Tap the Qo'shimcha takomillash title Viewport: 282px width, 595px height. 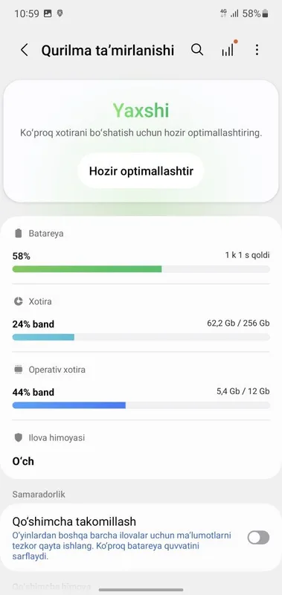pyautogui.click(x=74, y=521)
